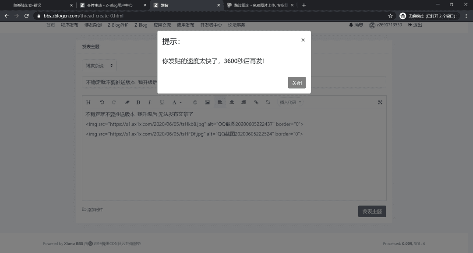Toggle italic formatting
This screenshot has width=473, height=253.
tap(149, 102)
